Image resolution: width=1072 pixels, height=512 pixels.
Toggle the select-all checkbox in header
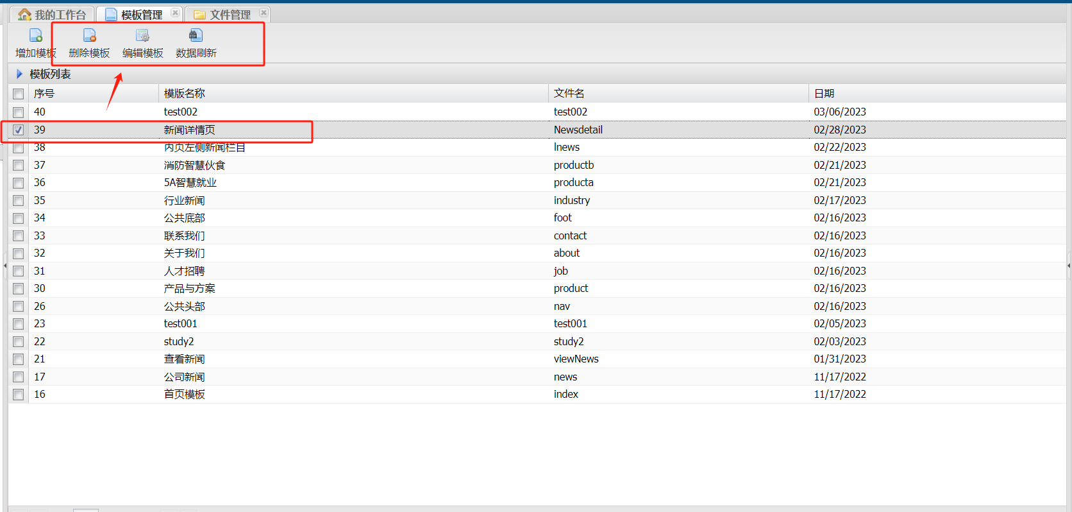point(19,94)
